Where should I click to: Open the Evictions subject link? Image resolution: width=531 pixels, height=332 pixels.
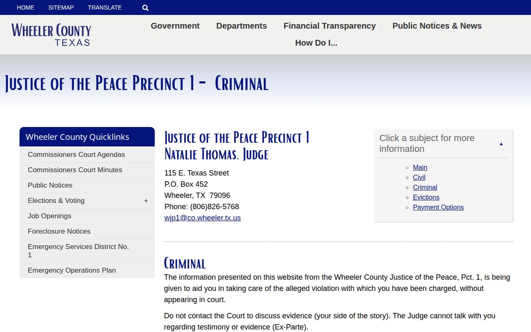click(x=426, y=198)
